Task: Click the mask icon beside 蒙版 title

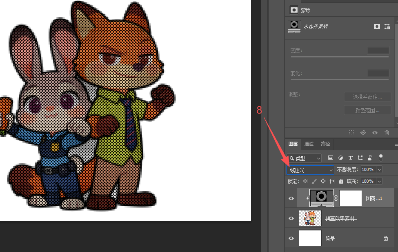Action: tap(294, 10)
